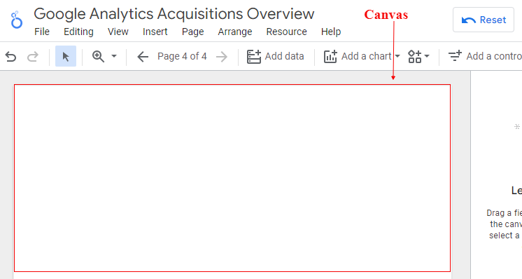Click the zoom magnifier icon
Viewport: 522px width, 279px height.
point(98,56)
